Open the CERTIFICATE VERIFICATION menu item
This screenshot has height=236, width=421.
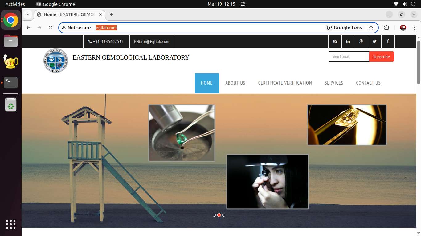pyautogui.click(x=285, y=83)
